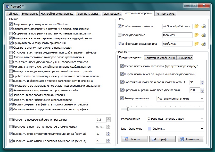Decrease the transparency value 200
The image size is (215, 152).
pyautogui.click(x=202, y=91)
